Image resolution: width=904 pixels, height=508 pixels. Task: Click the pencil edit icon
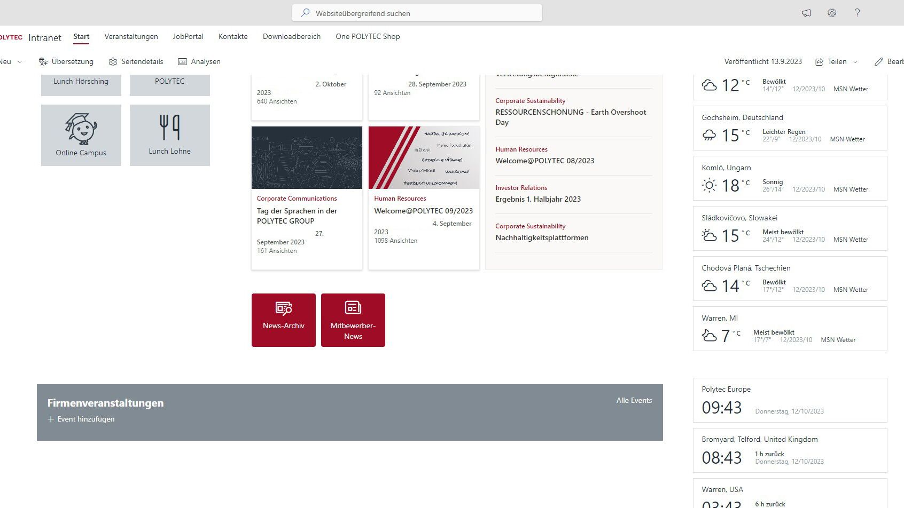[x=878, y=62]
